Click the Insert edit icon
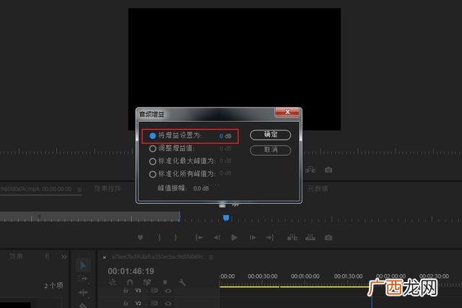Viewport: 462px width, 308px height. [x=292, y=237]
